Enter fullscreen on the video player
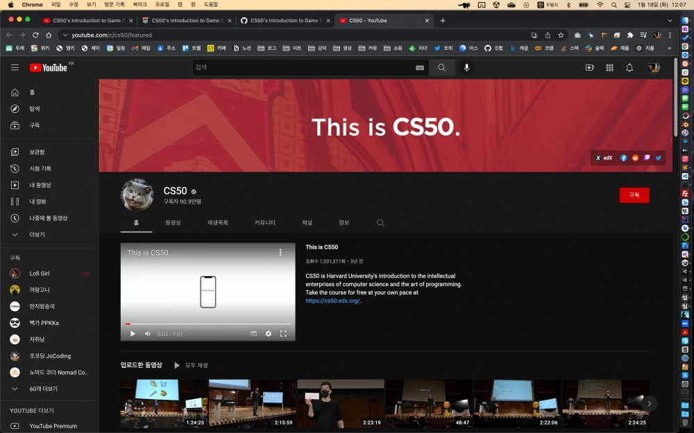694x433 pixels. 283,334
